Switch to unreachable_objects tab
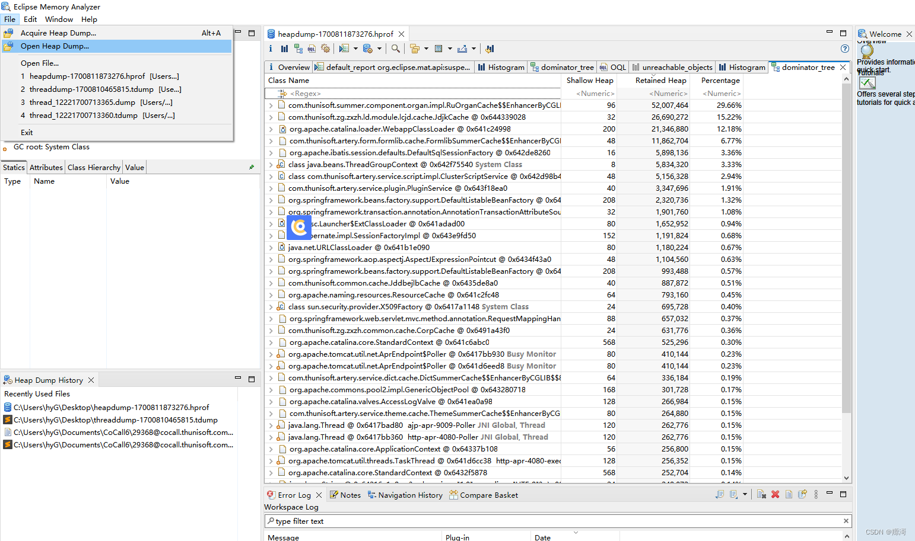Image resolution: width=915 pixels, height=541 pixels. [x=672, y=67]
